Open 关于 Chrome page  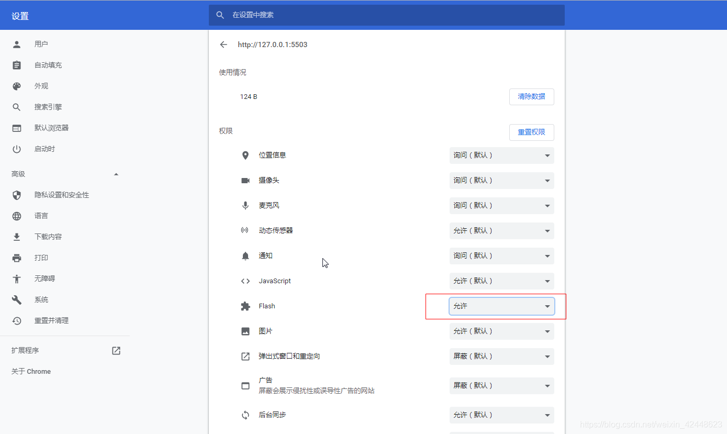tap(30, 371)
